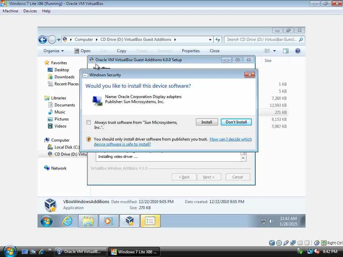Image resolution: width=343 pixels, height=257 pixels.
Task: Click the Explorer Forward arrow button
Action: (52, 39)
